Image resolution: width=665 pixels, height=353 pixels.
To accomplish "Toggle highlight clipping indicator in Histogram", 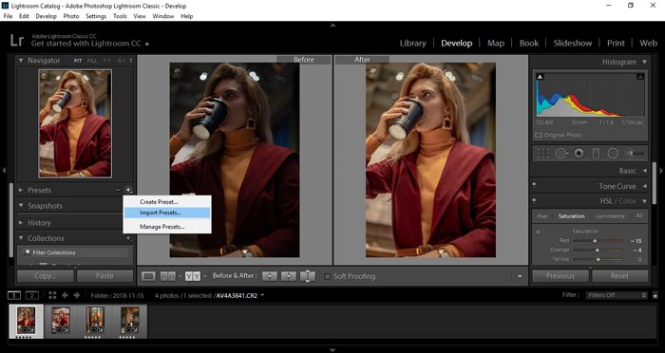I will tap(640, 77).
